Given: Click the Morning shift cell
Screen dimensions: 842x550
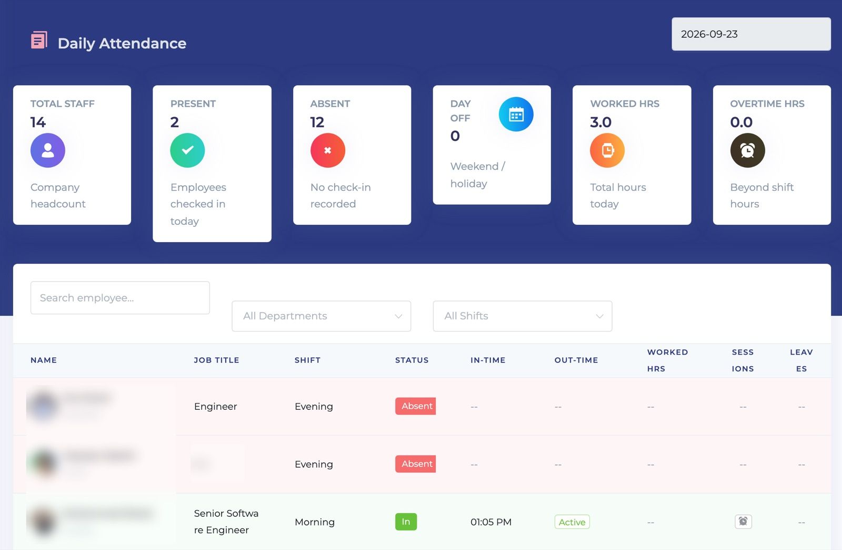Looking at the screenshot, I should pyautogui.click(x=315, y=522).
